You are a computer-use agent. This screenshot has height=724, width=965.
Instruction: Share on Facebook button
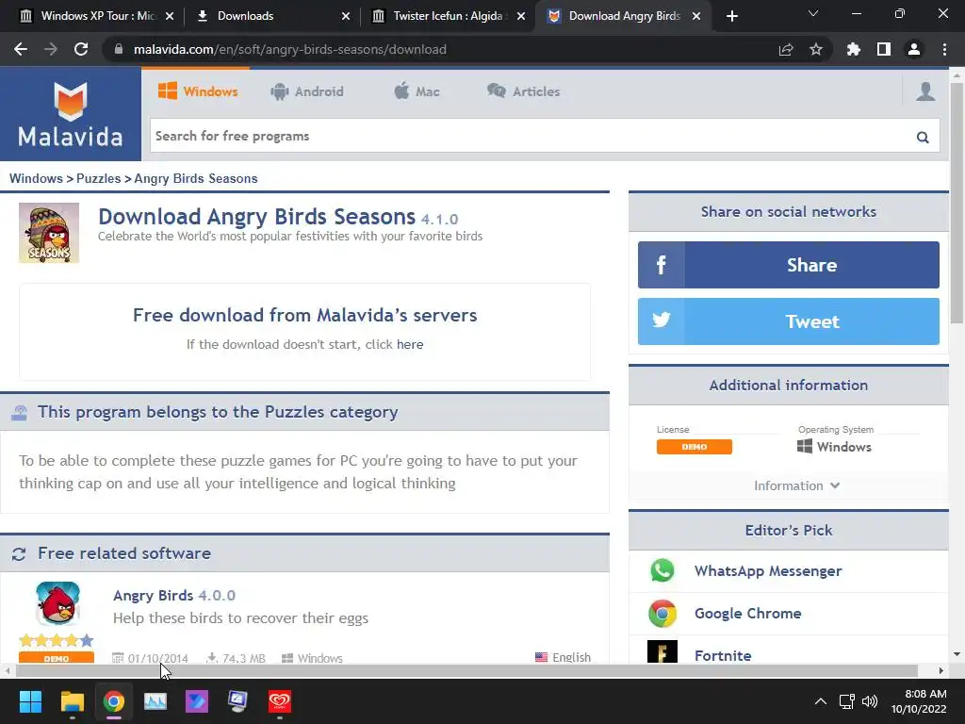pyautogui.click(x=789, y=265)
